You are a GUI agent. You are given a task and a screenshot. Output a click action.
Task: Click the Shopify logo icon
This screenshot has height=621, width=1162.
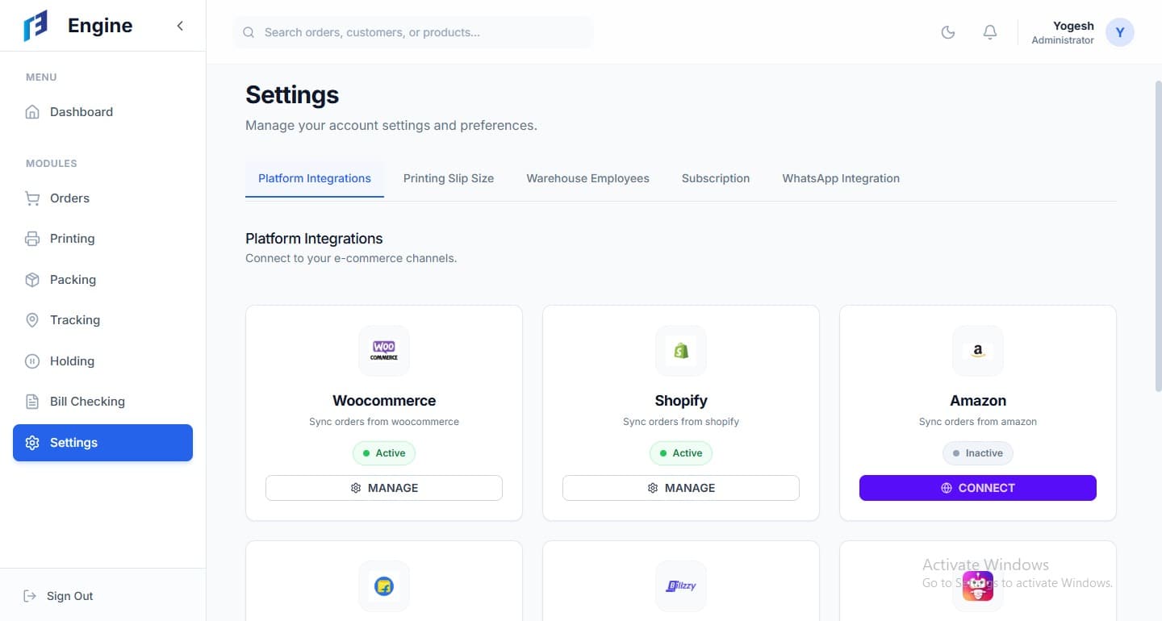point(681,351)
